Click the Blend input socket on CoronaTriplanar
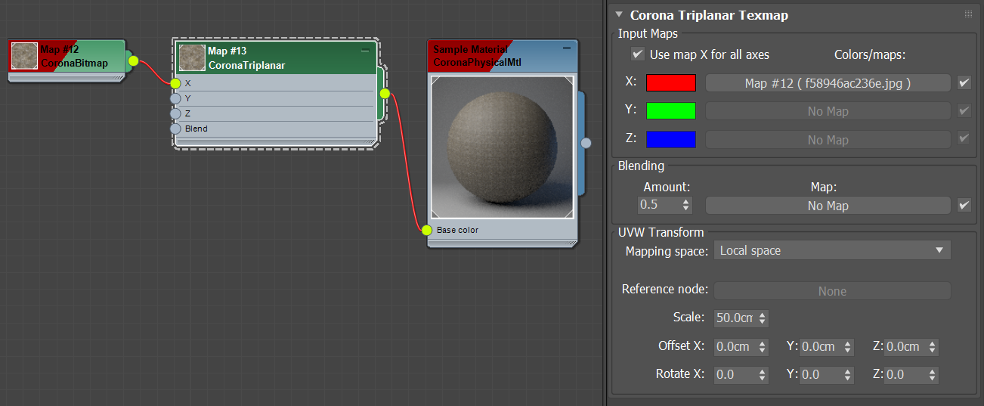This screenshot has height=406, width=984. [x=175, y=129]
